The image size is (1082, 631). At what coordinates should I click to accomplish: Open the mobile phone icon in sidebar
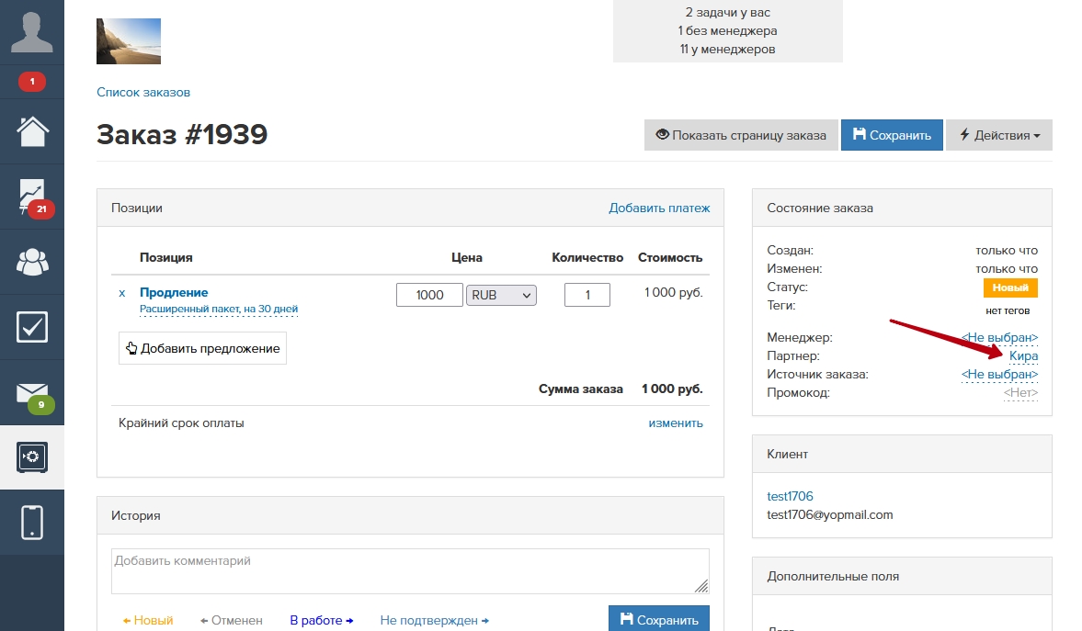coord(32,522)
